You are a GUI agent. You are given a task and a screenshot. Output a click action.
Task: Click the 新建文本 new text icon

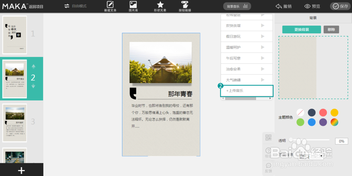110,6
